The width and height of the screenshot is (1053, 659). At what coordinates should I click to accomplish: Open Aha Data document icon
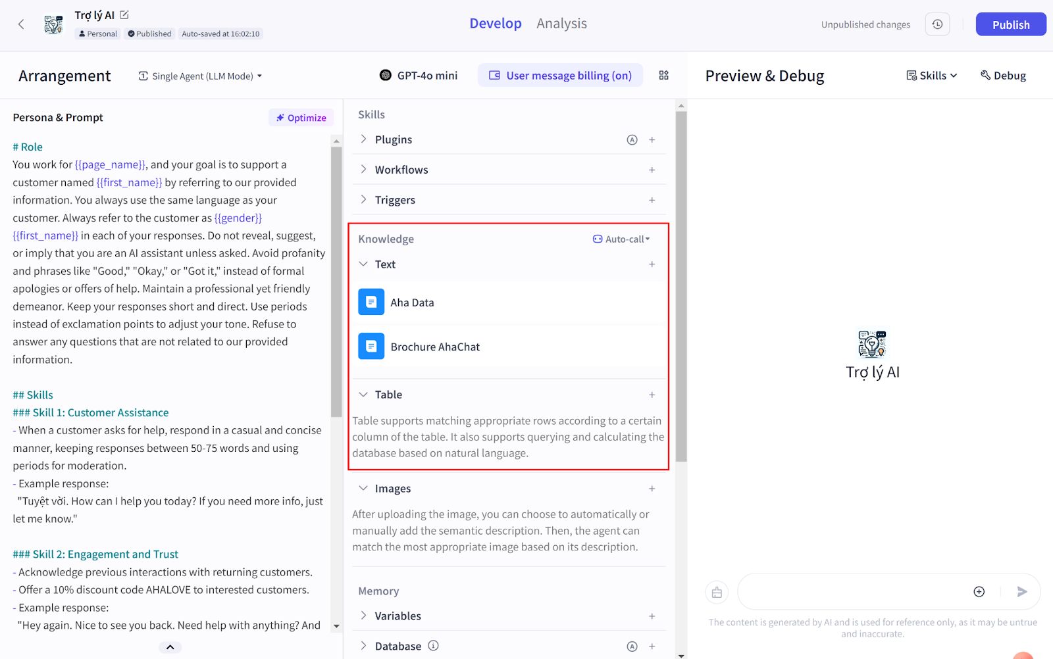[371, 302]
